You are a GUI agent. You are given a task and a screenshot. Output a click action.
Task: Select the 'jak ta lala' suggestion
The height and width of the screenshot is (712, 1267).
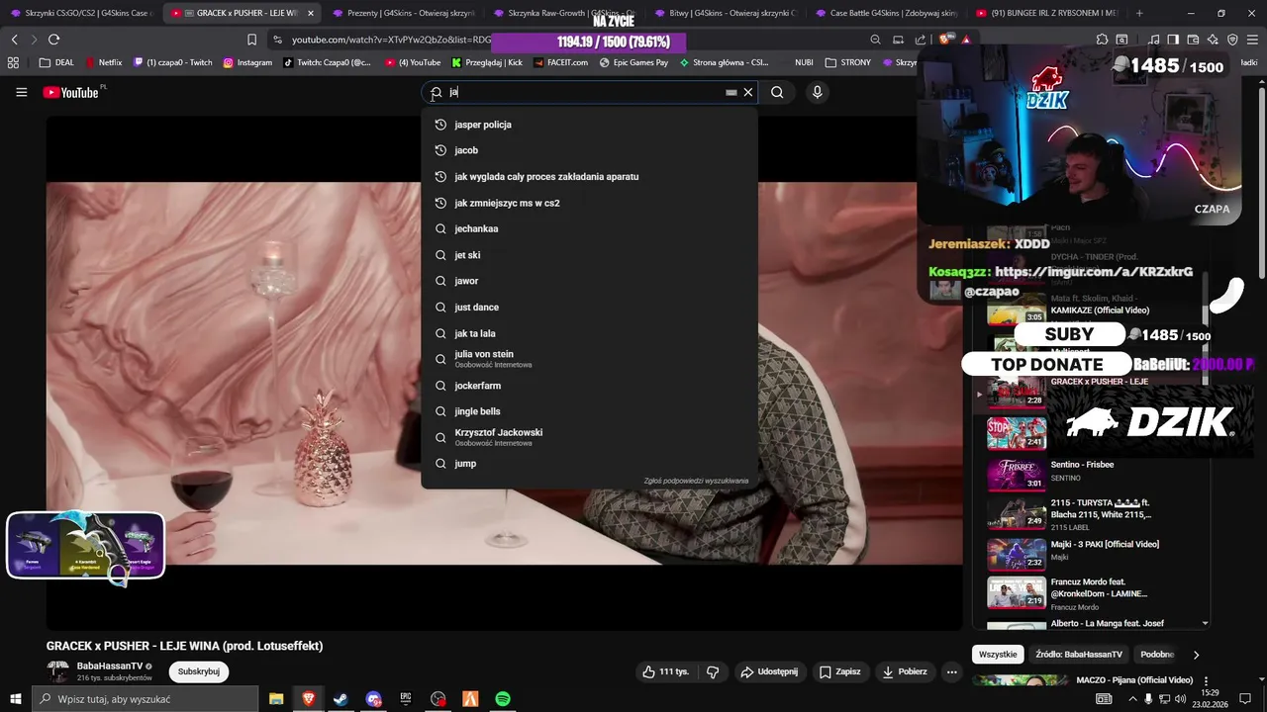589,333
